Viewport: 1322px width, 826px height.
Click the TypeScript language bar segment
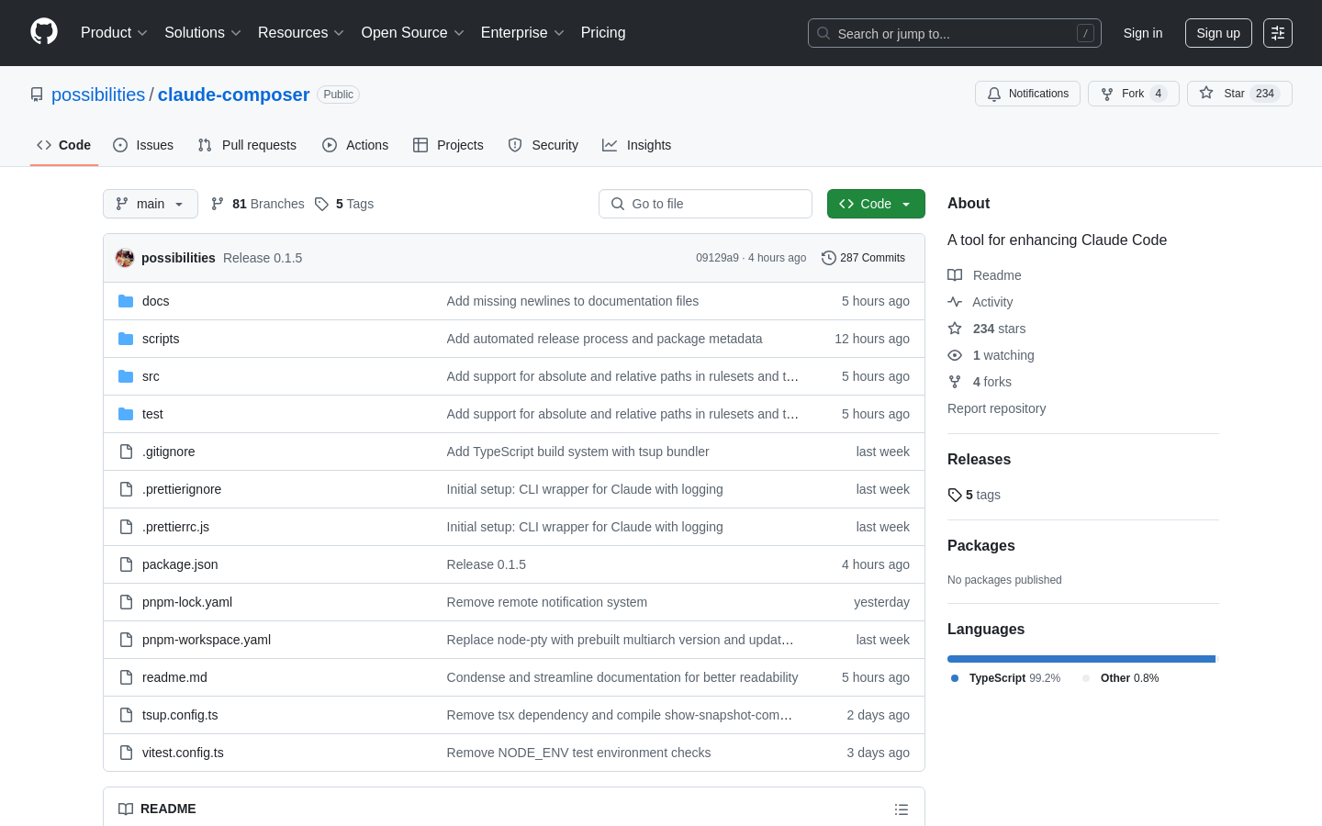1081,659
